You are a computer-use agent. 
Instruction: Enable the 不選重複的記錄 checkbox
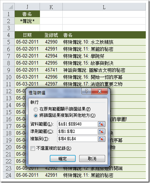[33, 149]
